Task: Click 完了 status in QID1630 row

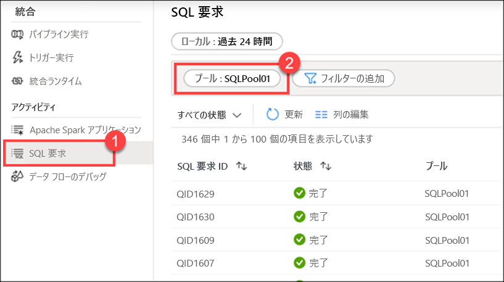Action: 318,217
